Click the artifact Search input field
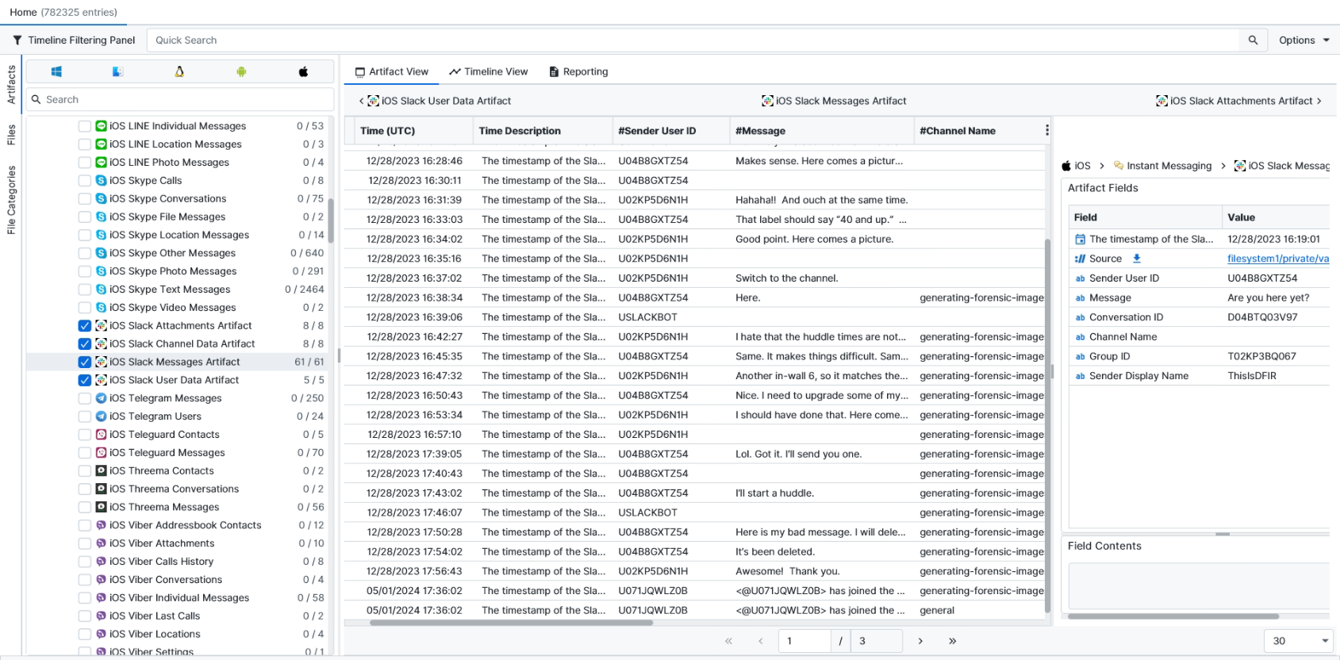The image size is (1340, 660). tap(181, 100)
